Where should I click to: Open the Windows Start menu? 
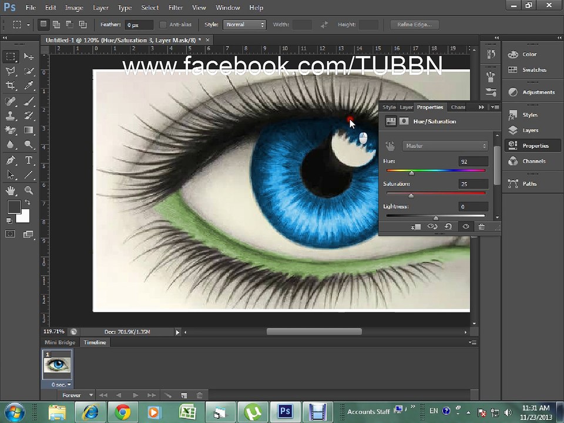14,412
